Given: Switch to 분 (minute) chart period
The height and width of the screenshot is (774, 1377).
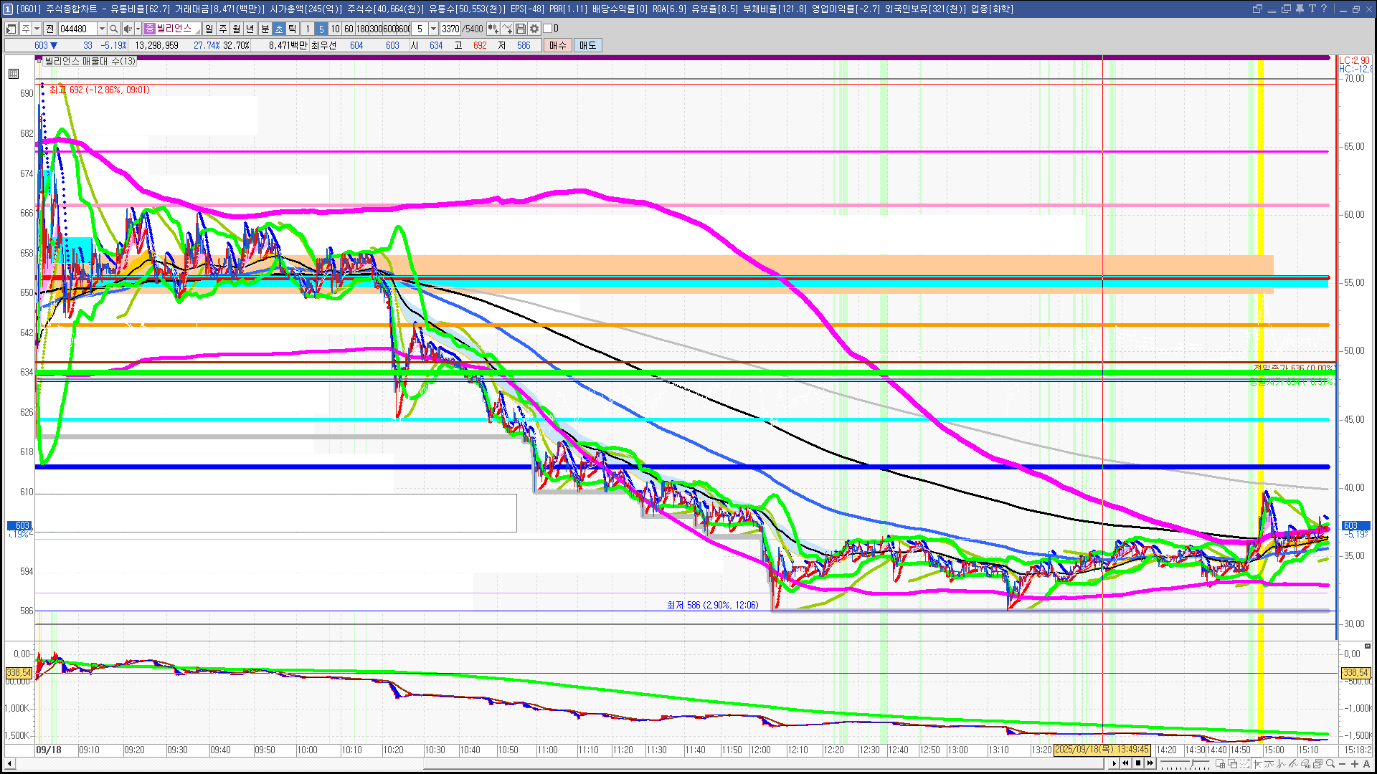Looking at the screenshot, I should (265, 29).
